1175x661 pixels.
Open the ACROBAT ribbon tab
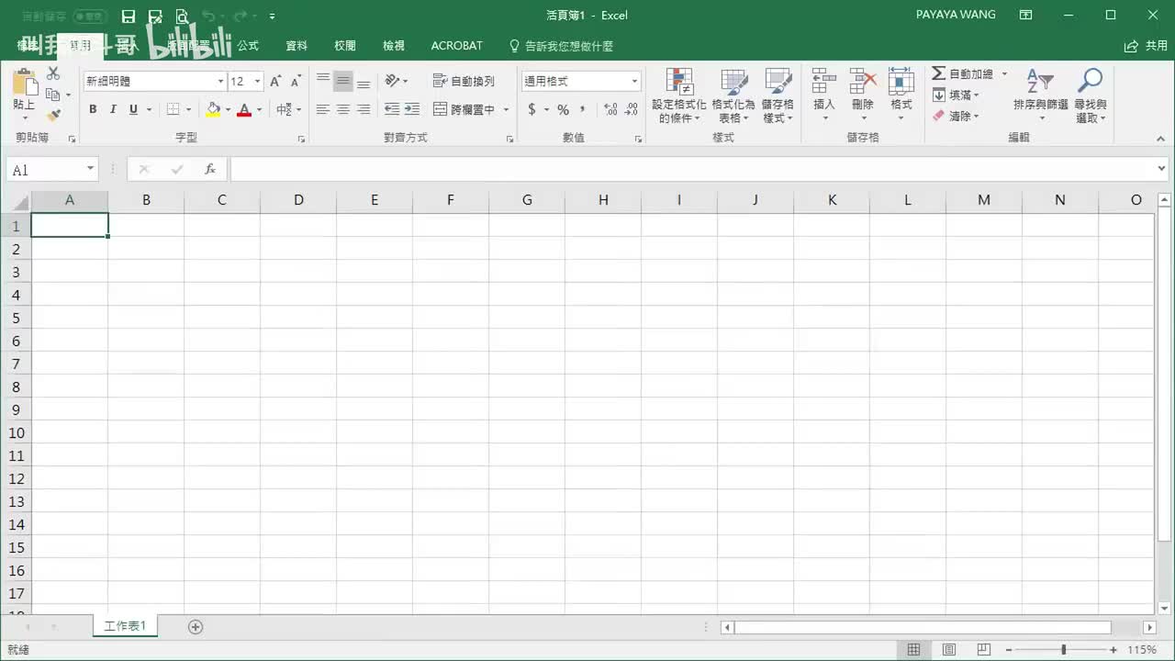coord(457,46)
